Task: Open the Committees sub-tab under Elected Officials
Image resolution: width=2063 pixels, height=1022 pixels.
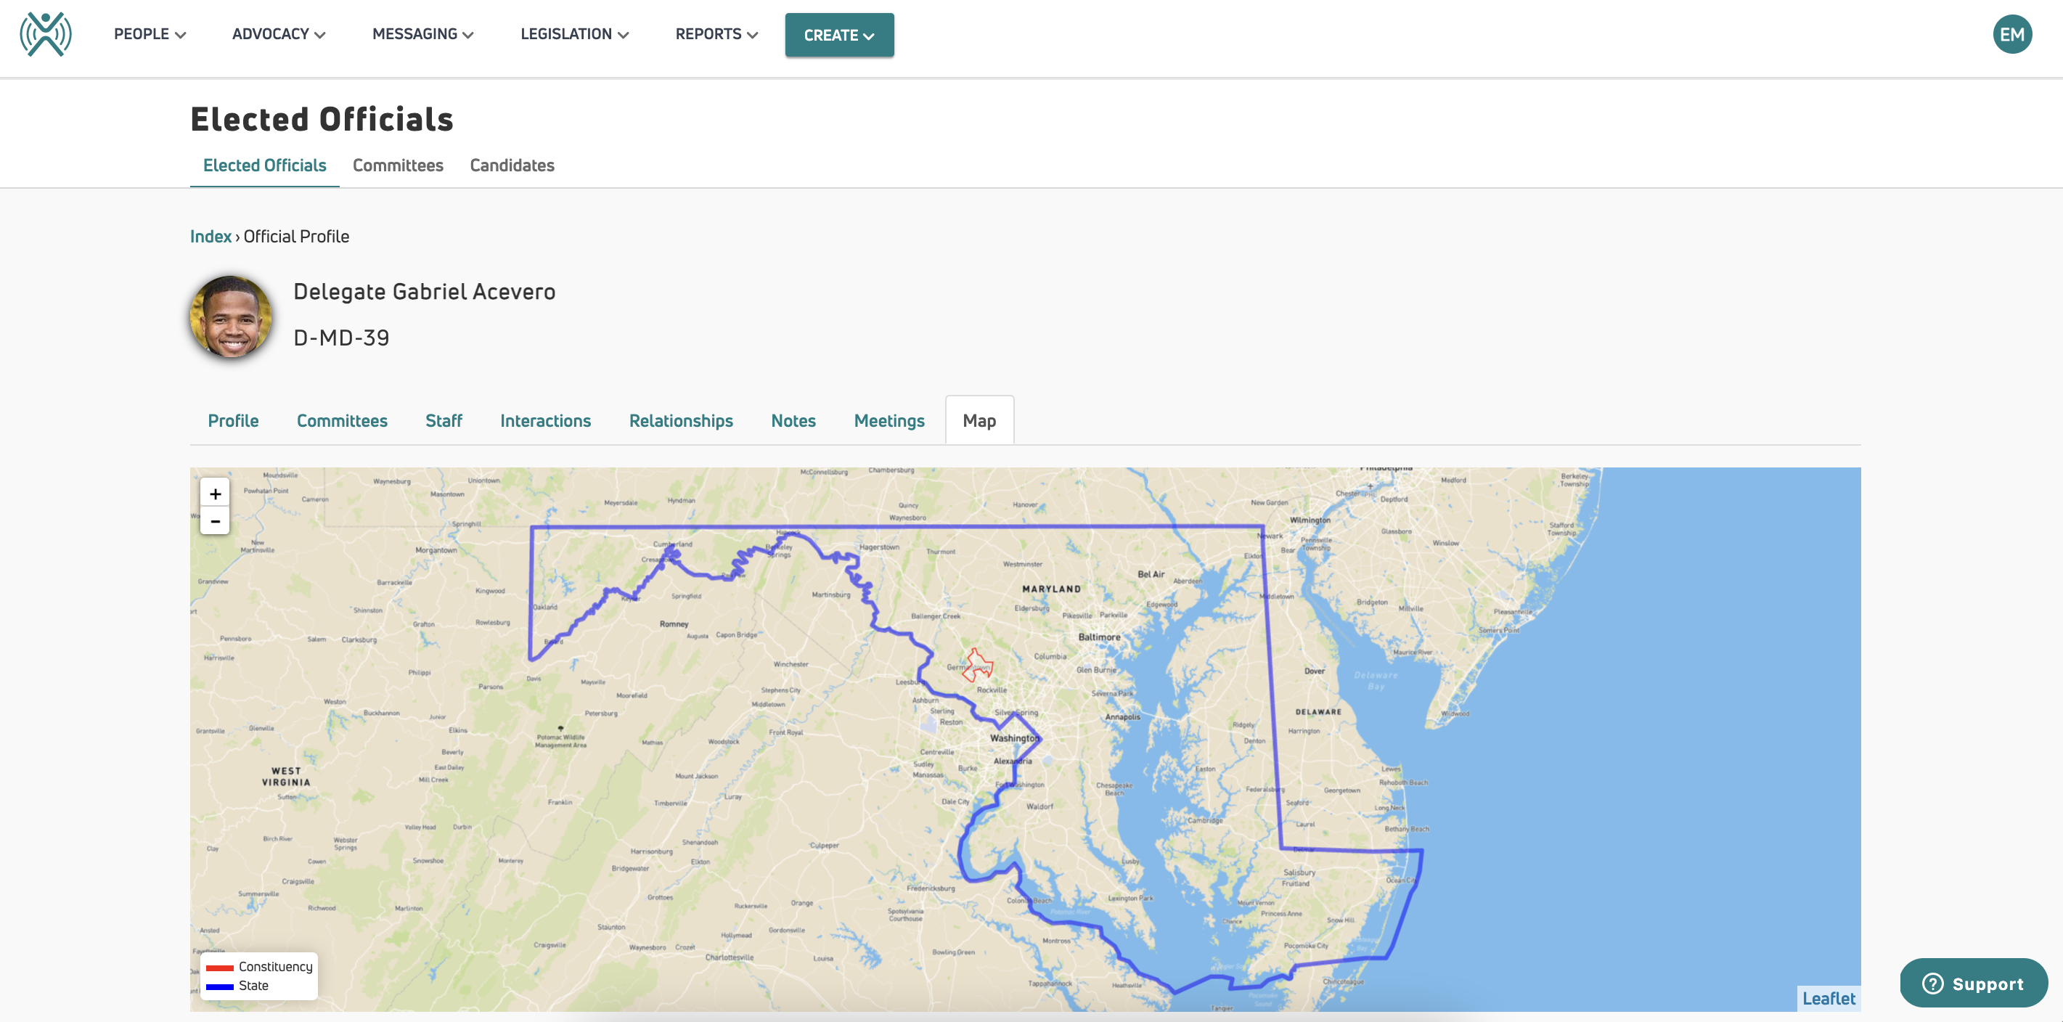Action: click(398, 165)
